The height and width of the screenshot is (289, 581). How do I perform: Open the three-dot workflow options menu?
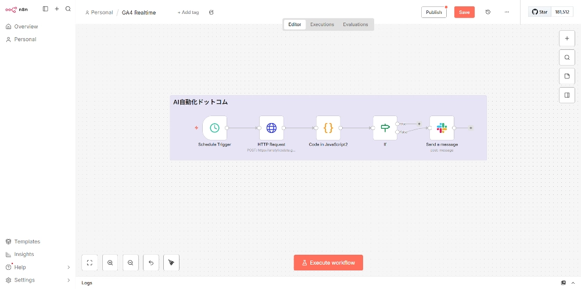pos(507,12)
